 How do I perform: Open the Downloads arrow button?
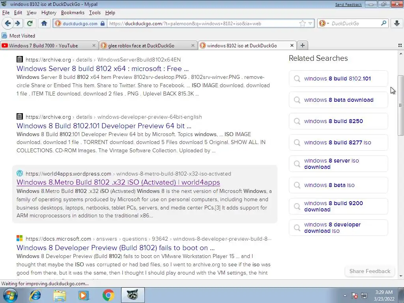(x=397, y=23)
